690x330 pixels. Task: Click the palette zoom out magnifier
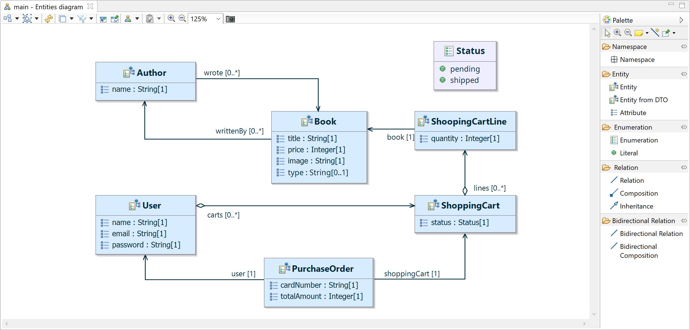pos(628,33)
